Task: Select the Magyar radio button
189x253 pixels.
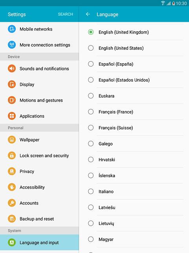Action: (x=91, y=239)
